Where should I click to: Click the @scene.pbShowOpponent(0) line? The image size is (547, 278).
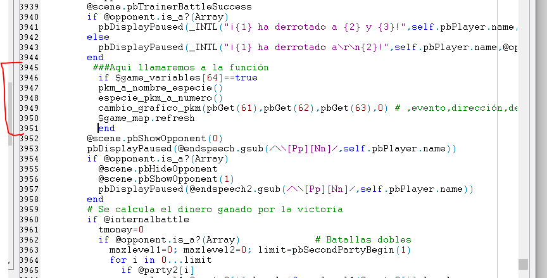pyautogui.click(x=155, y=138)
